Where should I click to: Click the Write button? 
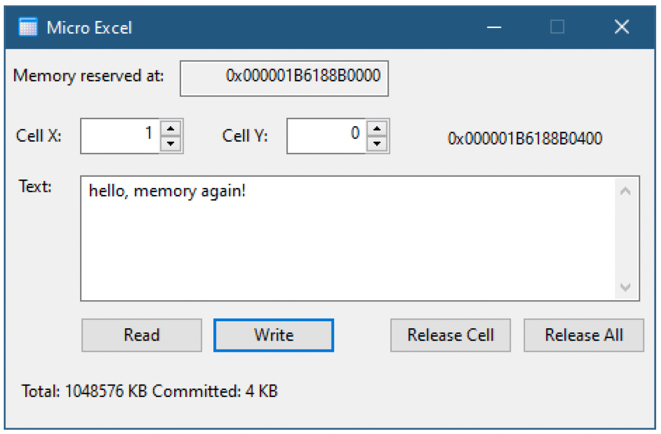[274, 335]
